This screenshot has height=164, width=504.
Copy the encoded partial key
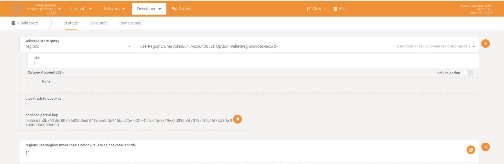click(x=237, y=119)
